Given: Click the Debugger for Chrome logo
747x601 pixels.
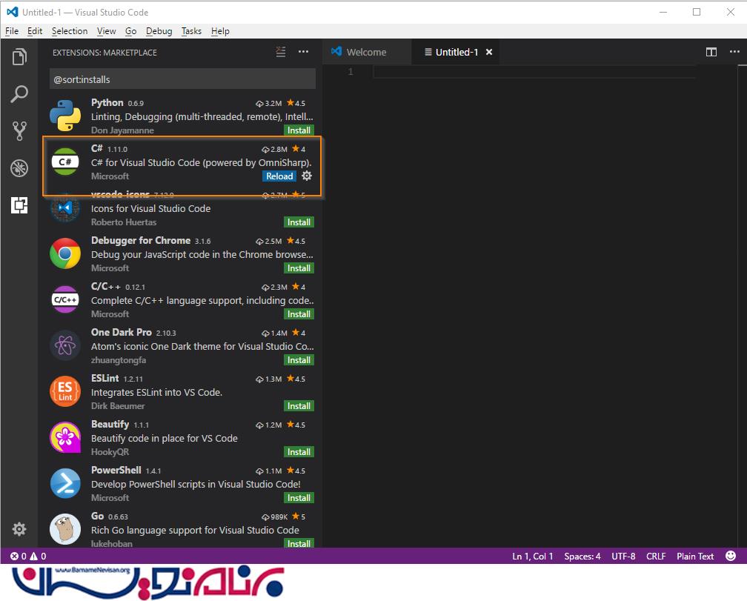Looking at the screenshot, I should coord(65,253).
